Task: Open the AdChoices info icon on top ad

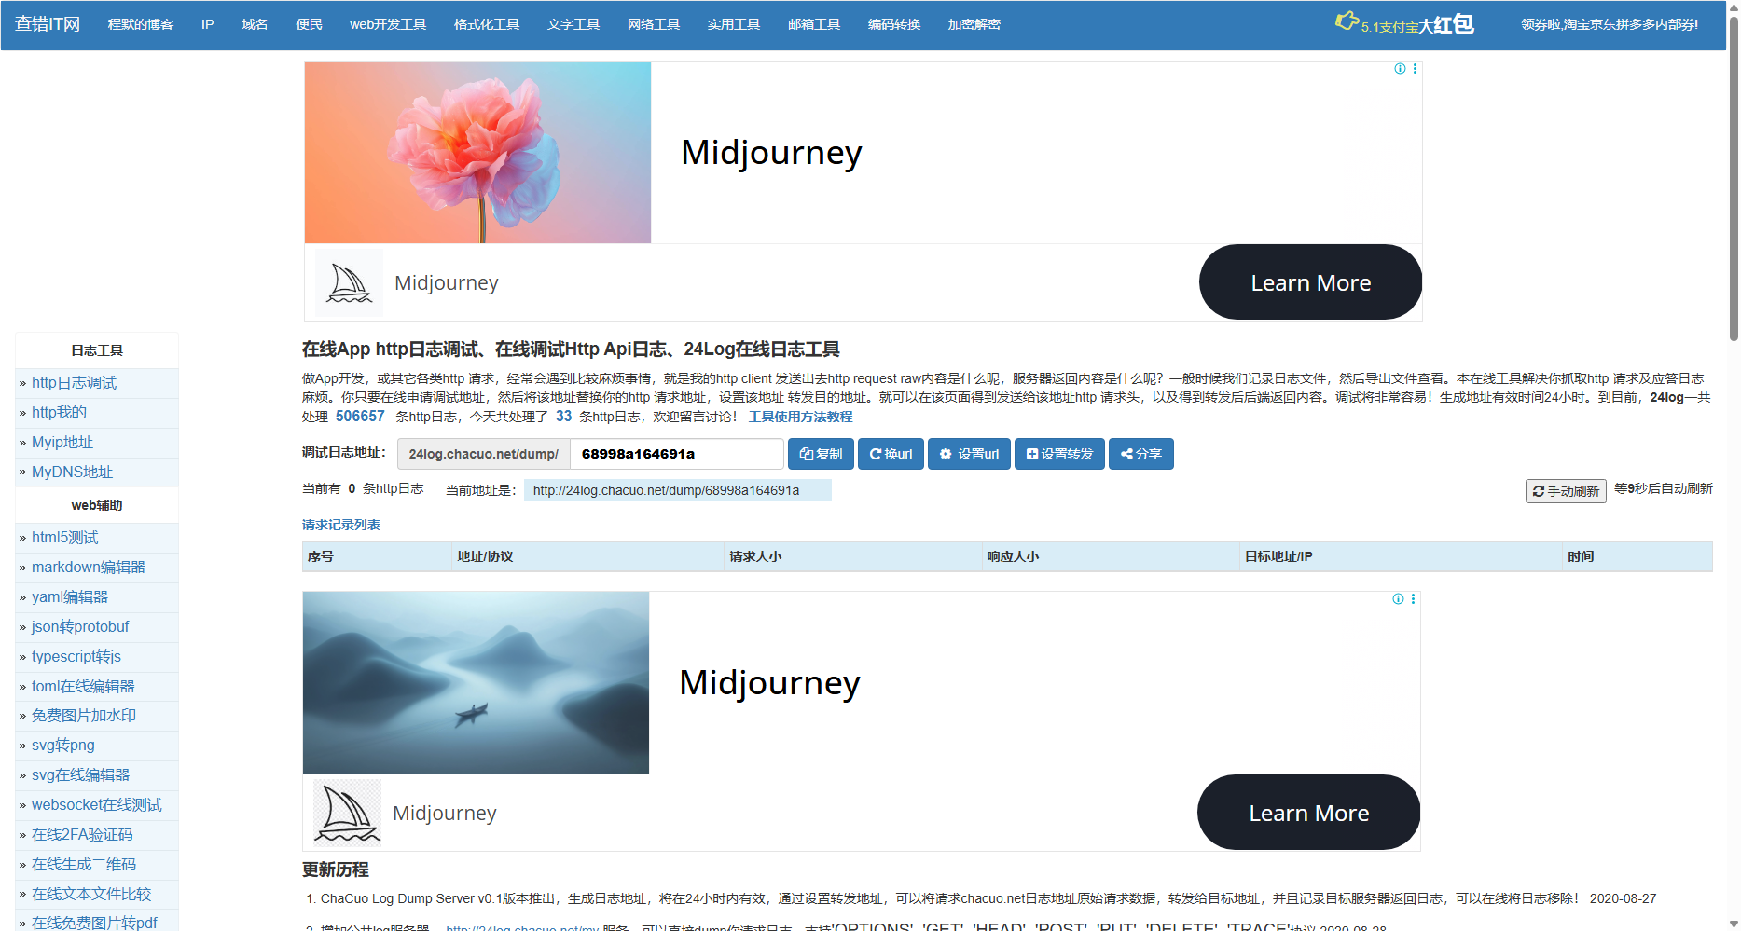Action: tap(1400, 69)
